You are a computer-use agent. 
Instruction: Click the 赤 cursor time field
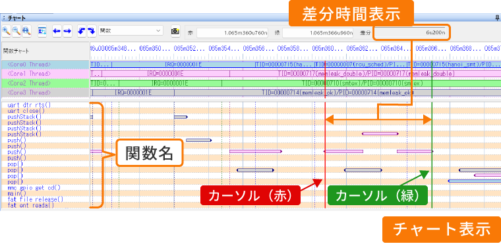[x=232, y=32]
